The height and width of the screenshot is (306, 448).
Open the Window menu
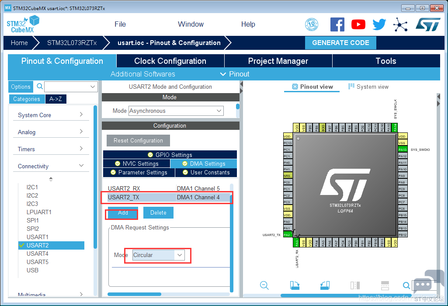click(x=191, y=24)
